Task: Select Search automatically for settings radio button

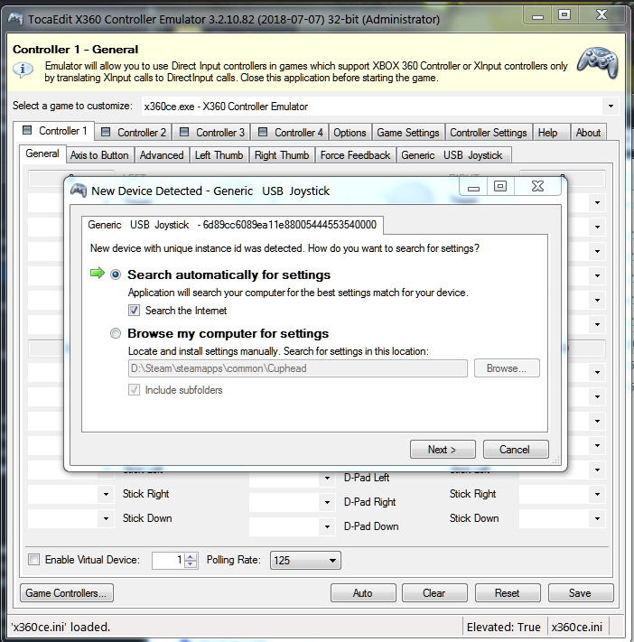Action: coord(116,274)
